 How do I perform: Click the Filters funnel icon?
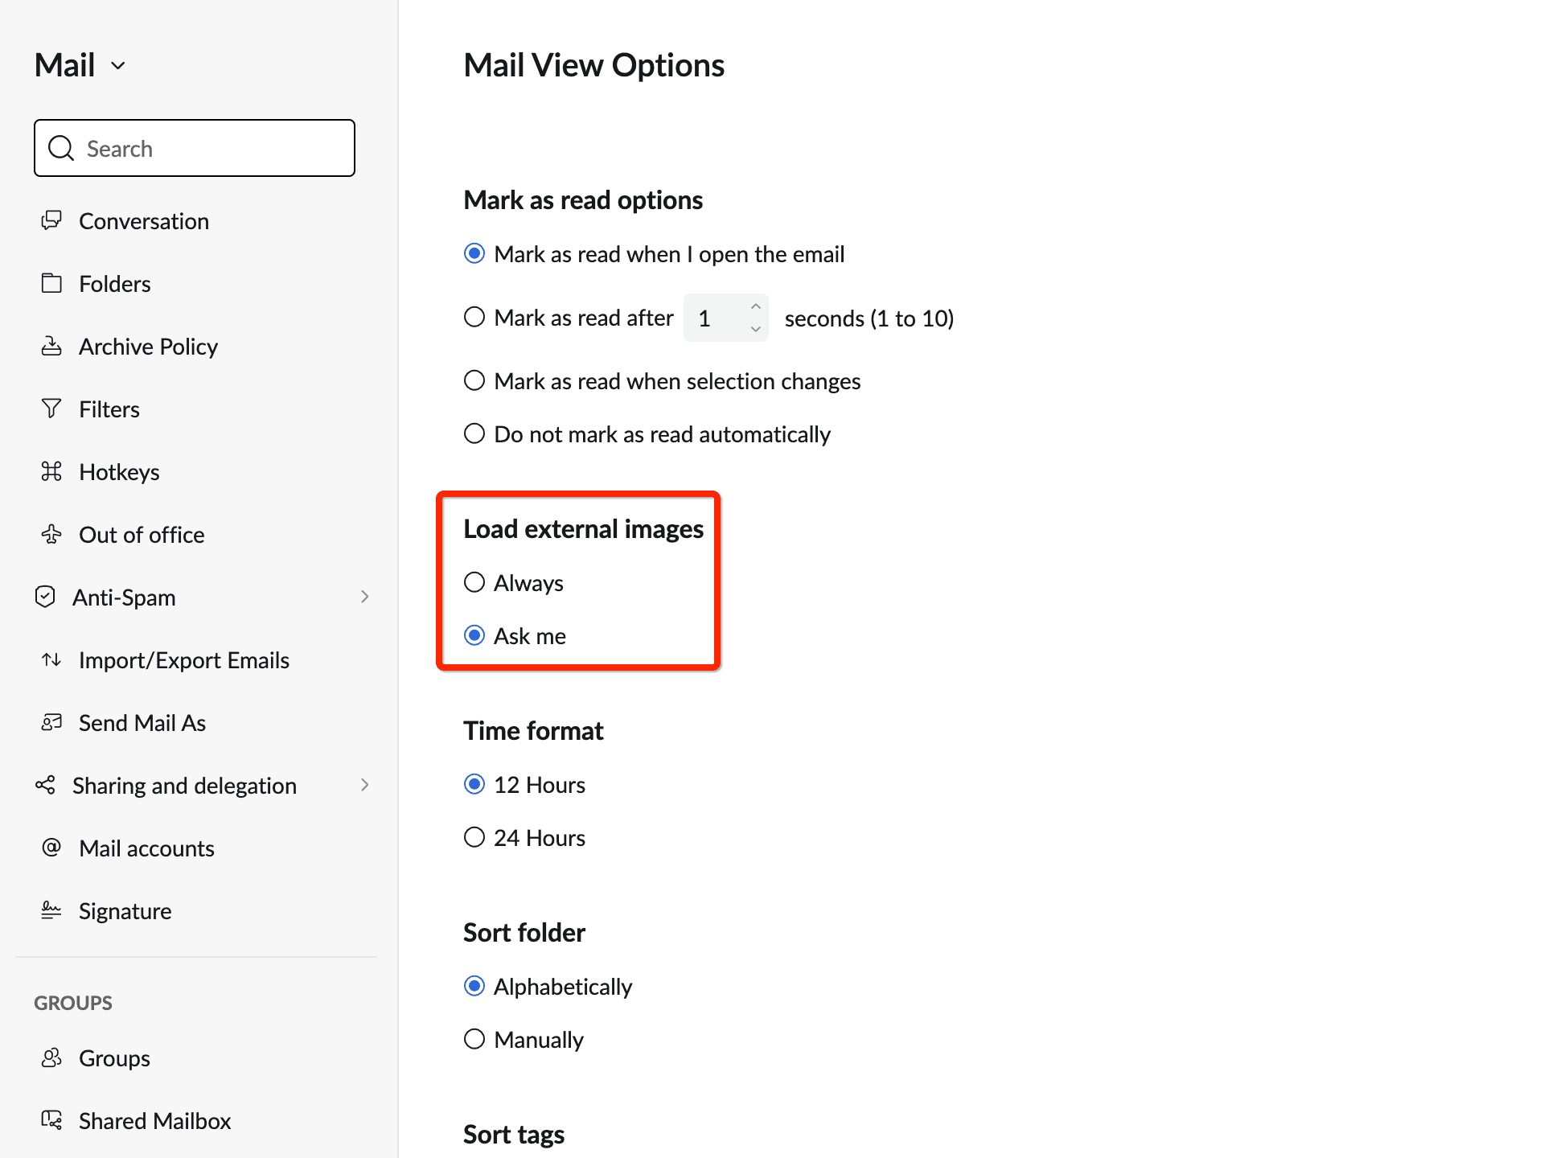coord(51,409)
